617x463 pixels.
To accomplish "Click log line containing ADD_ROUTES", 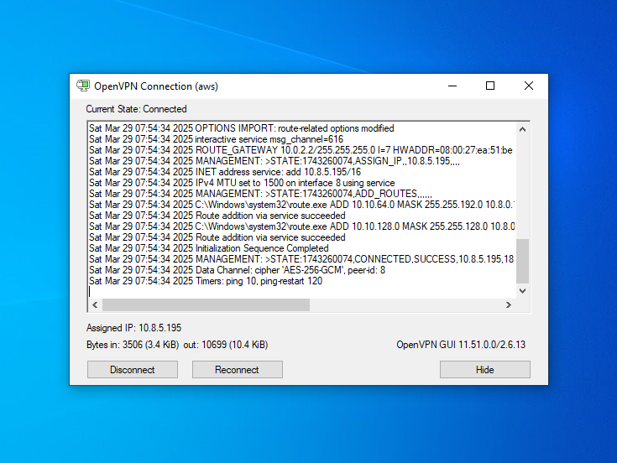I will pyautogui.click(x=260, y=194).
